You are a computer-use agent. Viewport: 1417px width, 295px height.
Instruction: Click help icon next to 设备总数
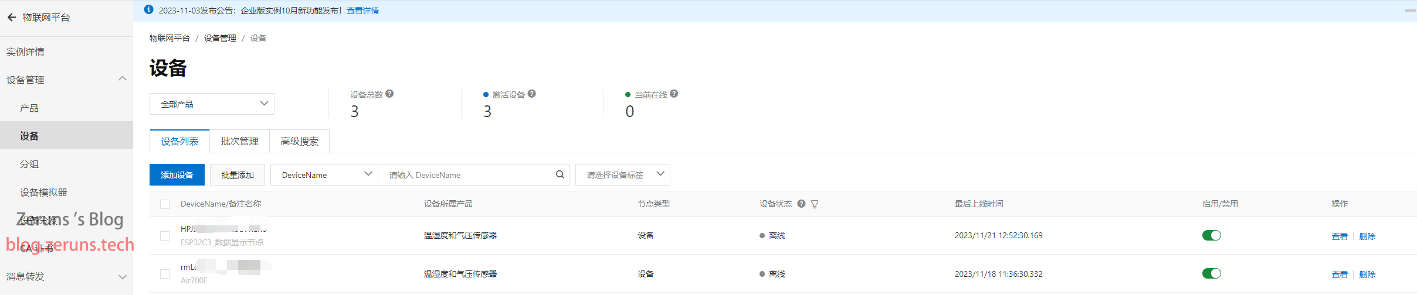(390, 94)
